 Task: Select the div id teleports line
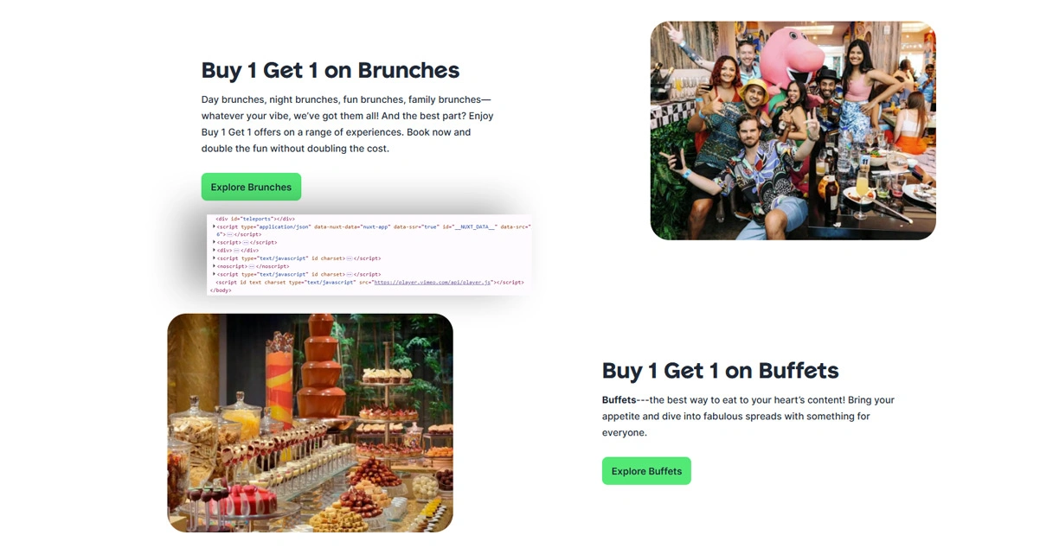point(255,219)
